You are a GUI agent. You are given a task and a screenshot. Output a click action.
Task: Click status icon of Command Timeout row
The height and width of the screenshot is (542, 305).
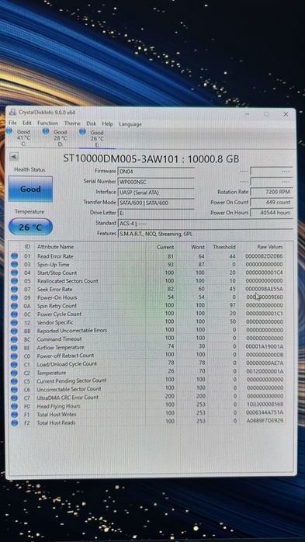(15, 339)
